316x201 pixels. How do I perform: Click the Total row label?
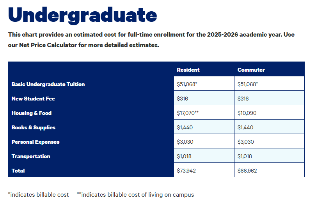tap(18, 171)
